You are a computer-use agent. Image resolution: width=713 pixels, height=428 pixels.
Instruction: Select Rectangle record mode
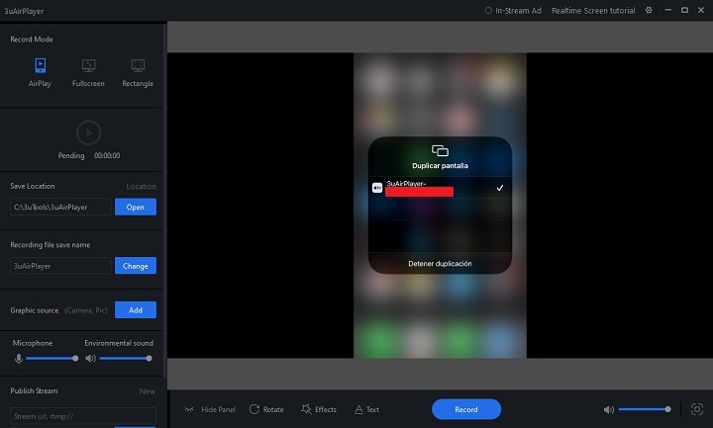138,72
